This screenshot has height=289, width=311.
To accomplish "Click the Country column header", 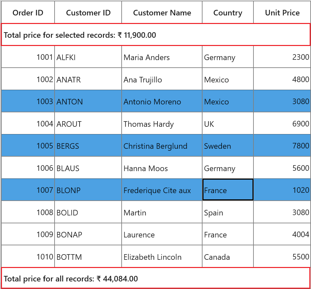I will tap(228, 12).
